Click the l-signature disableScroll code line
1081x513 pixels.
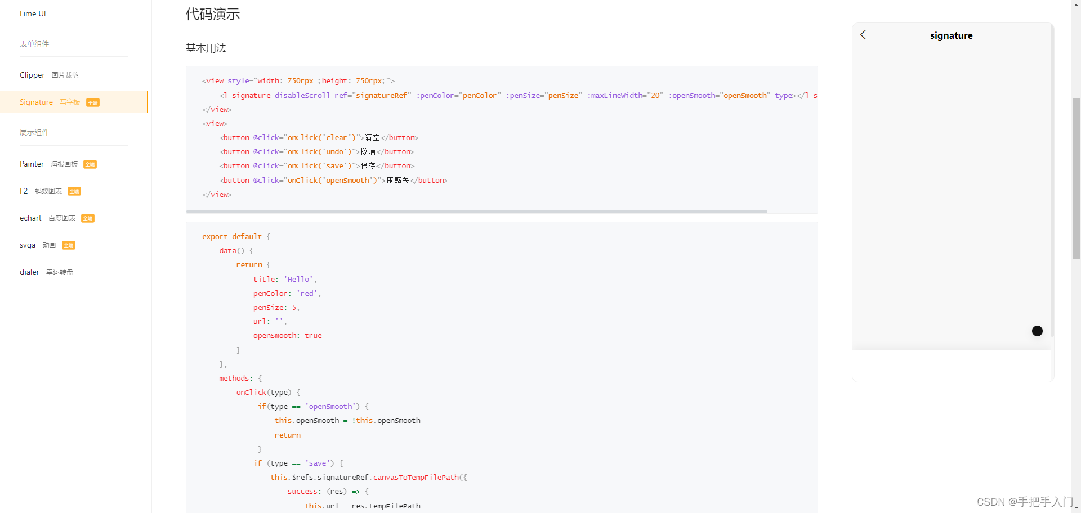coord(518,95)
